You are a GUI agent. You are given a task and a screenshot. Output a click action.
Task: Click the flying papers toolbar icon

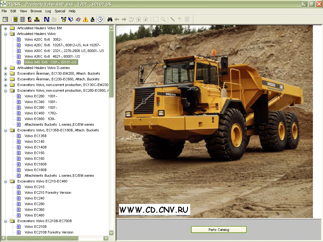(78, 19)
